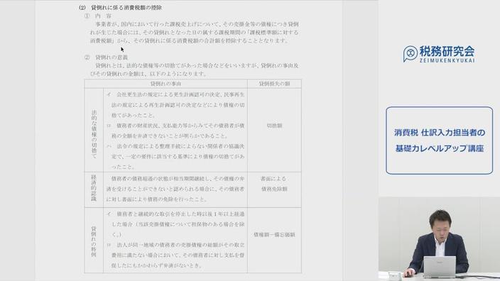
Task: Click the 税務研究会 logo text
Action: click(x=447, y=51)
